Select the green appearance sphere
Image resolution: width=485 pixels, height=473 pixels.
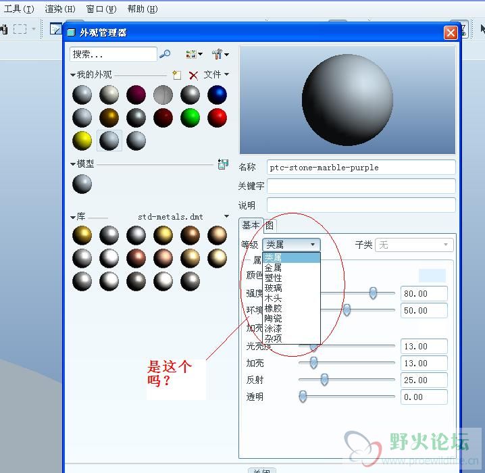(x=190, y=118)
